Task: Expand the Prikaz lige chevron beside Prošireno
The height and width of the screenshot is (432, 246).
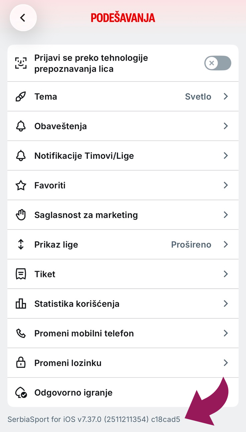Action: [226, 245]
